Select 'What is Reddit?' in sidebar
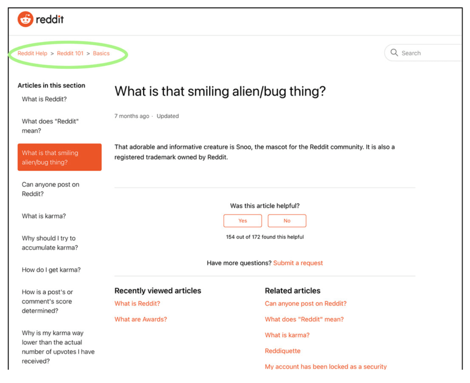This screenshot has width=470, height=383. click(44, 99)
